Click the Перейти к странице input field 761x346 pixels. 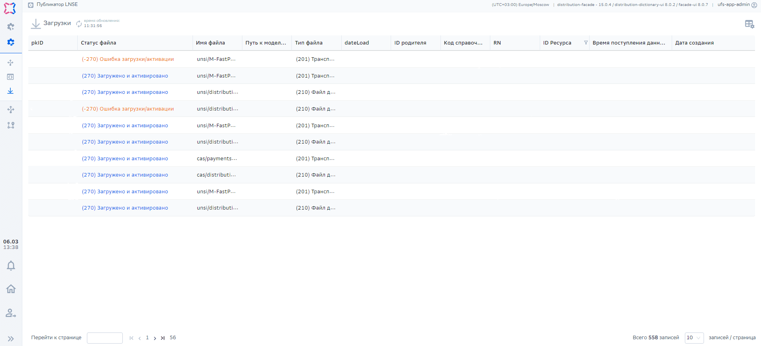point(104,338)
